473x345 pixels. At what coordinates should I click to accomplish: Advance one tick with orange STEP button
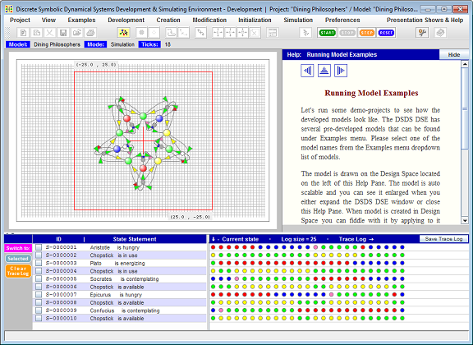[x=367, y=33]
